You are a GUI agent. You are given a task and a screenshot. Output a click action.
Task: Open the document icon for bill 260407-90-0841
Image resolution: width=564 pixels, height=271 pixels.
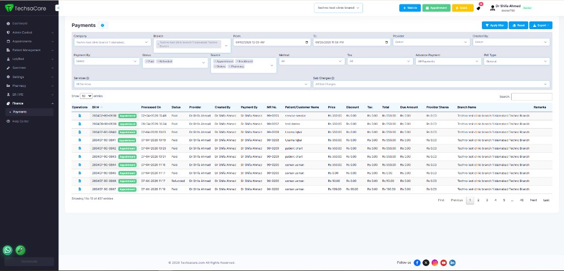coord(80,140)
